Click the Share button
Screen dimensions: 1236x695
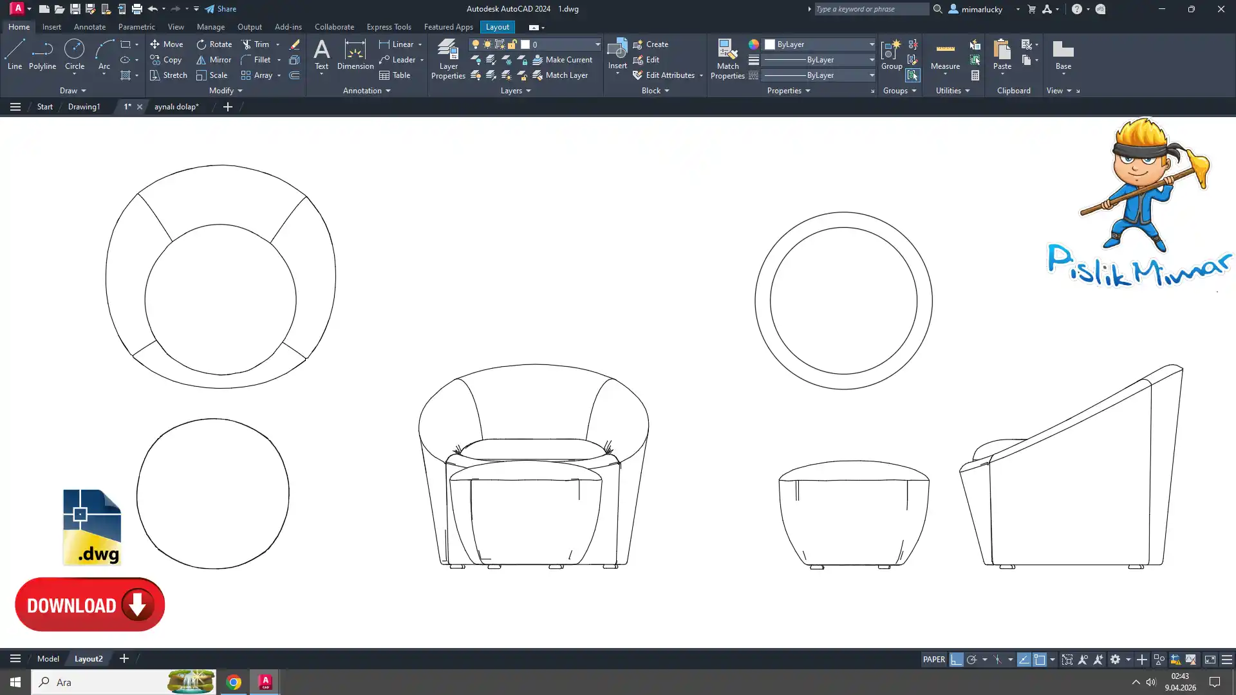coord(221,9)
